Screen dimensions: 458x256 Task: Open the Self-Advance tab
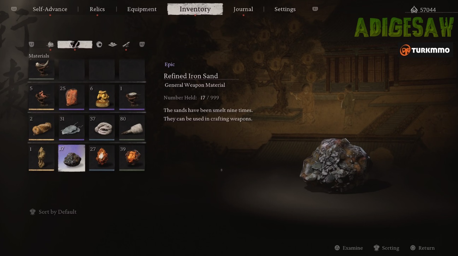[x=50, y=9]
